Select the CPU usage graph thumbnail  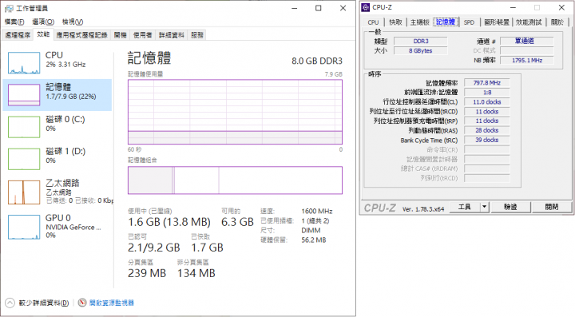pyautogui.click(x=24, y=62)
